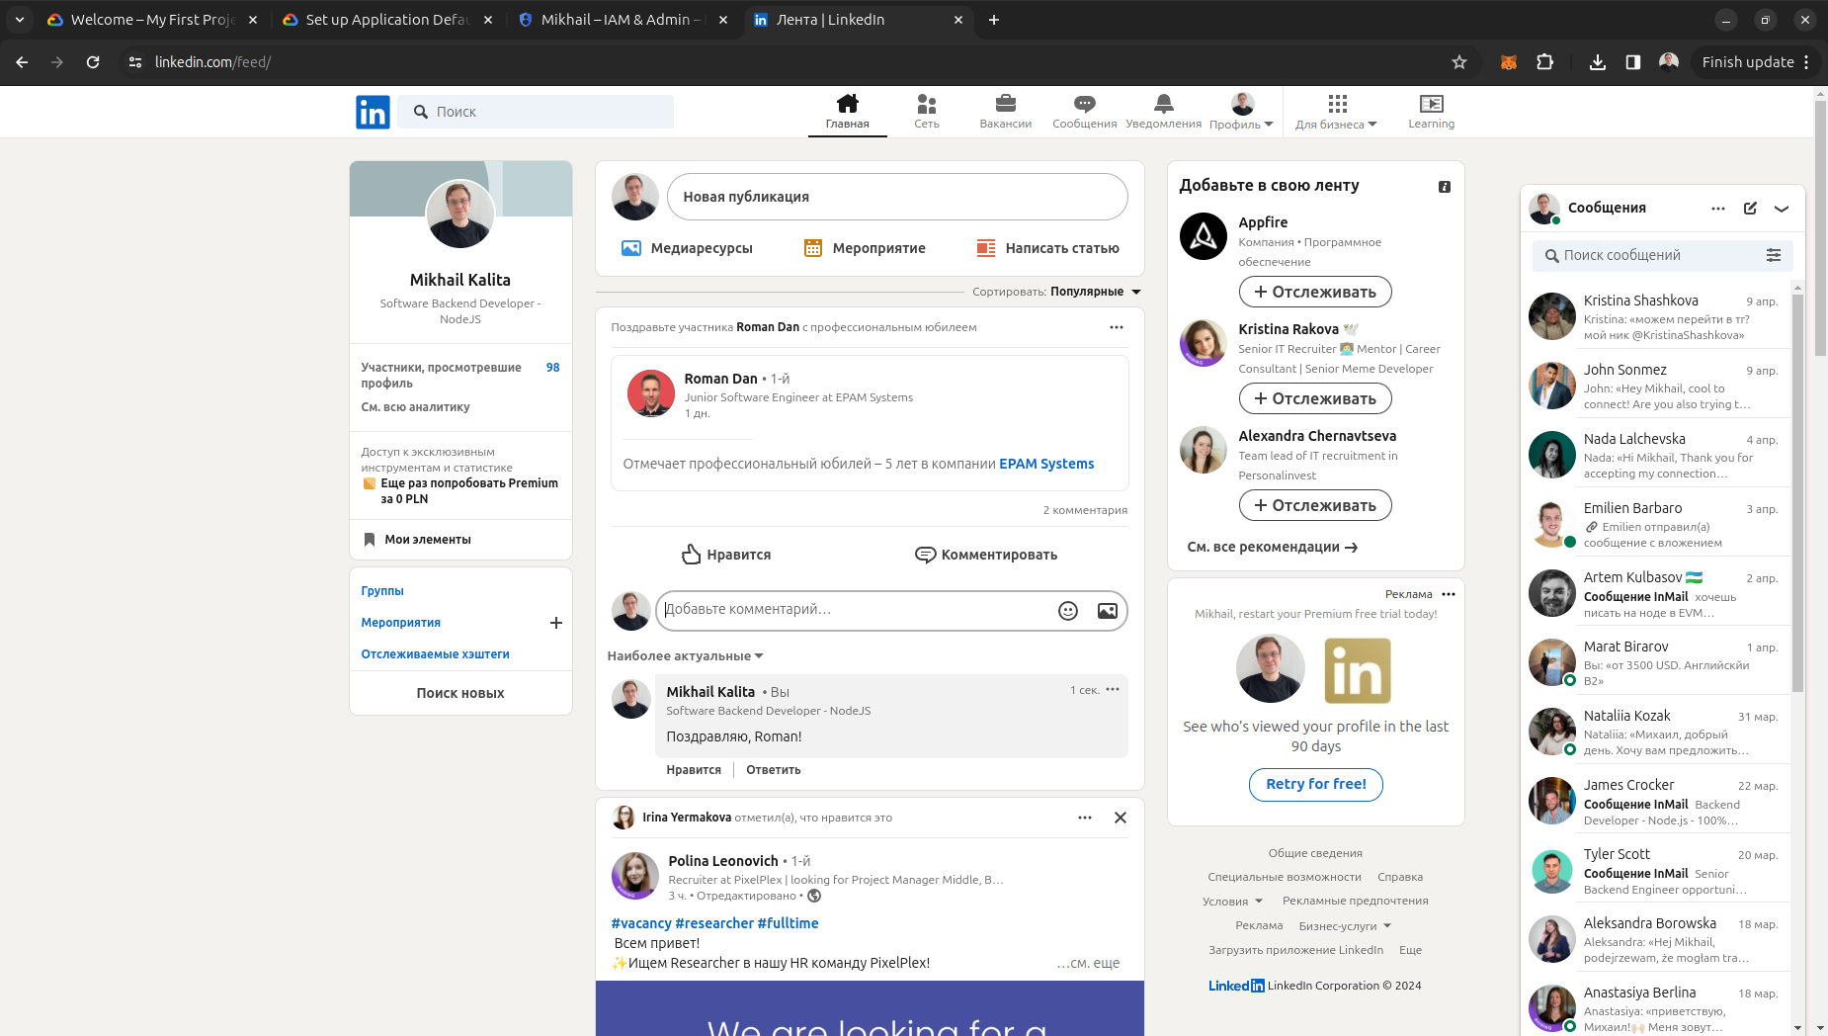The height and width of the screenshot is (1036, 1828).
Task: Open the tab search dropdown in browser
Action: pos(19,20)
